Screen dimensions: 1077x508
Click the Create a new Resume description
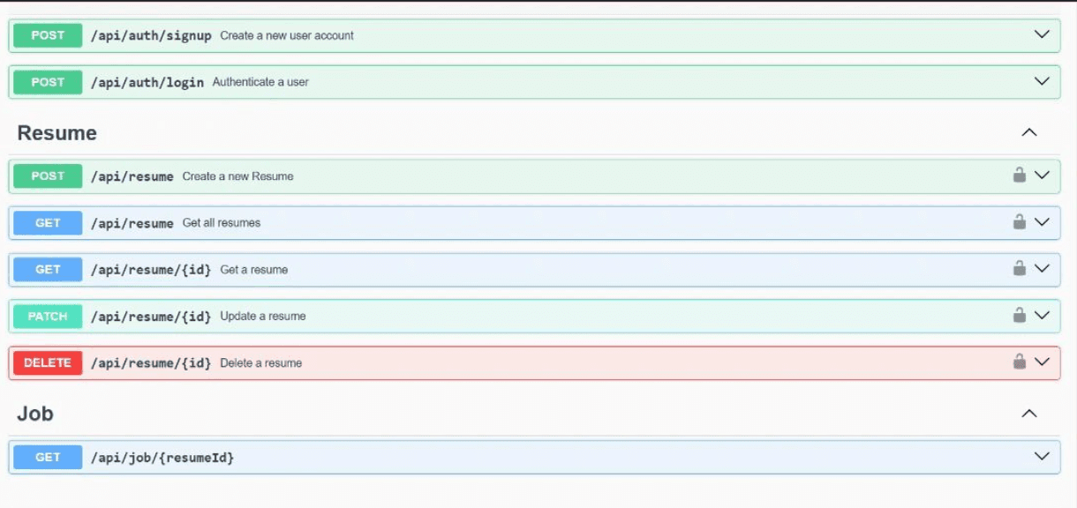(x=237, y=176)
